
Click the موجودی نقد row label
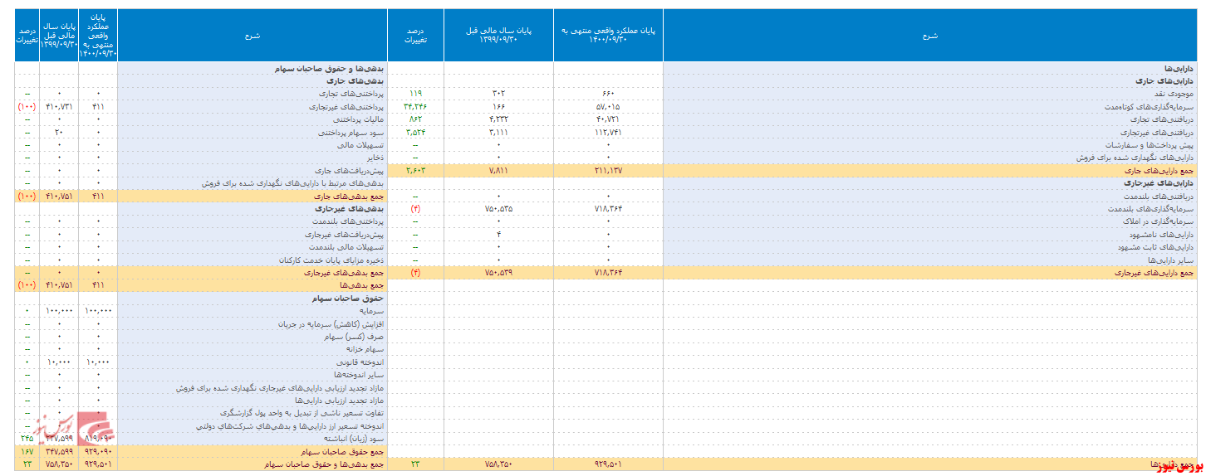coord(1175,95)
